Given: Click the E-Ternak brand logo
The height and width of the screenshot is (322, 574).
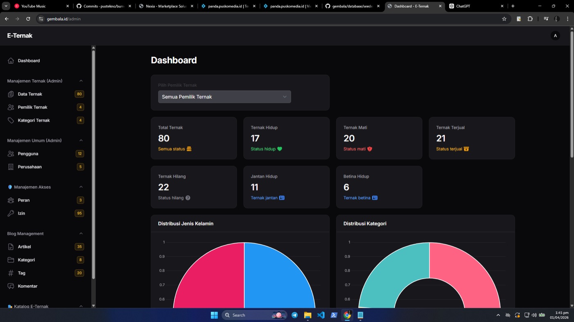Looking at the screenshot, I should (x=20, y=36).
